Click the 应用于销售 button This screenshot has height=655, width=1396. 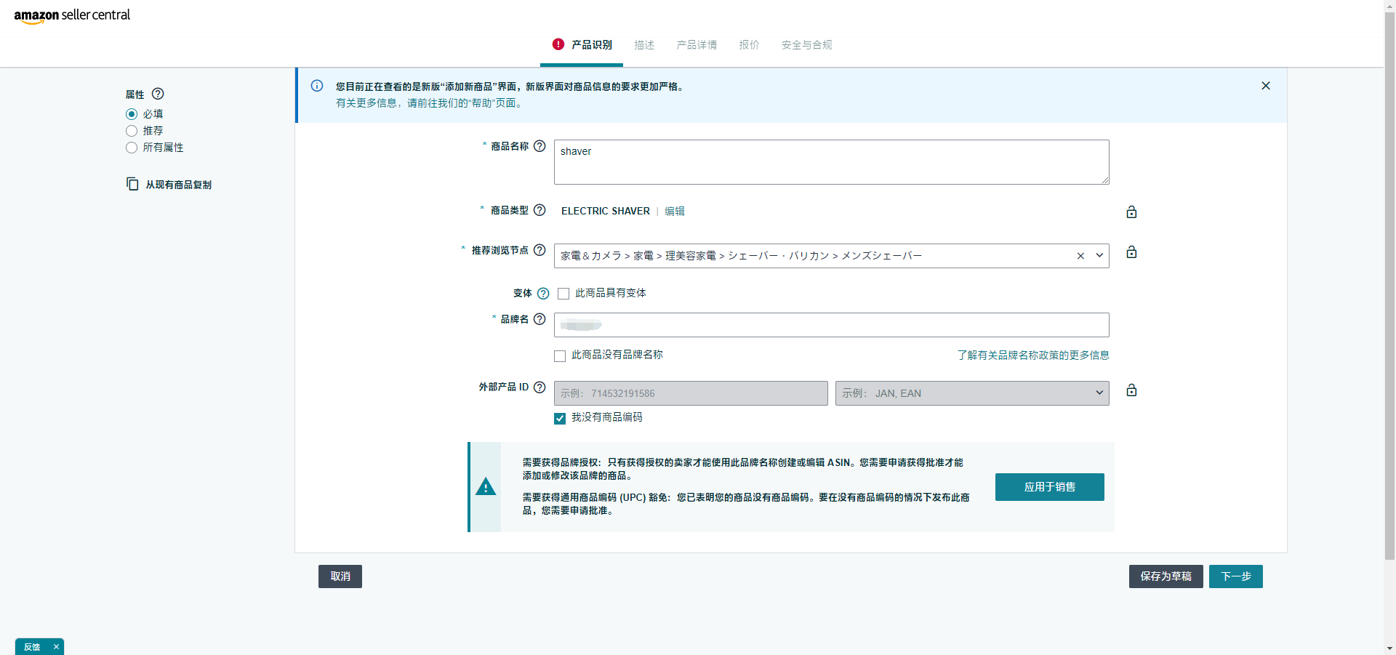(x=1049, y=487)
